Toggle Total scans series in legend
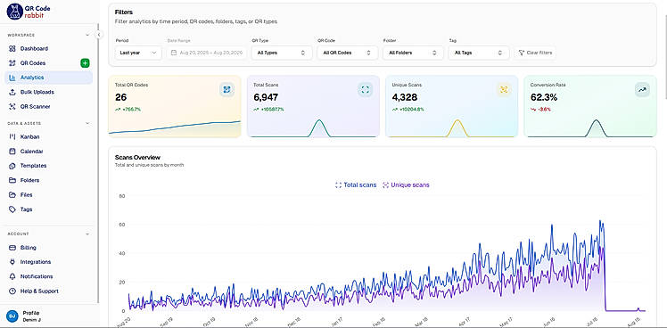Viewport: 667px width, 328px height. point(356,185)
